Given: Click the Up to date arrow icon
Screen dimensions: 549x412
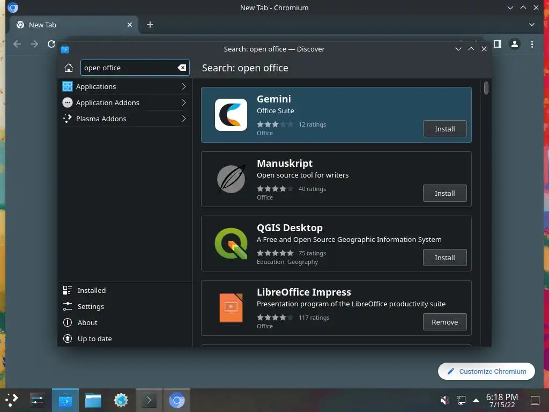Looking at the screenshot, I should pos(67,339).
